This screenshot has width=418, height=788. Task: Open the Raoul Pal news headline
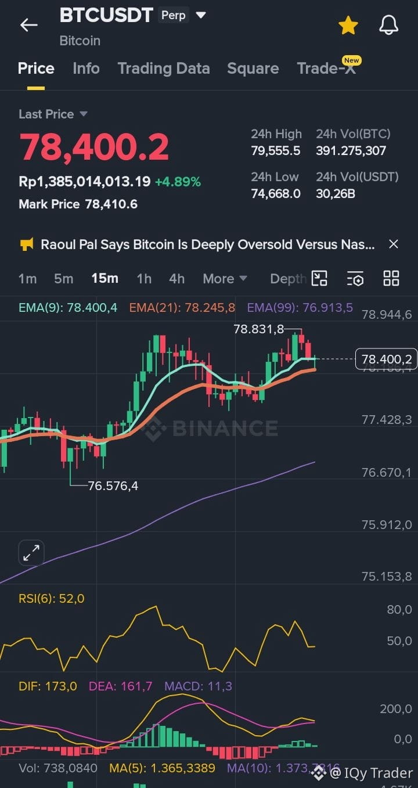(x=207, y=244)
